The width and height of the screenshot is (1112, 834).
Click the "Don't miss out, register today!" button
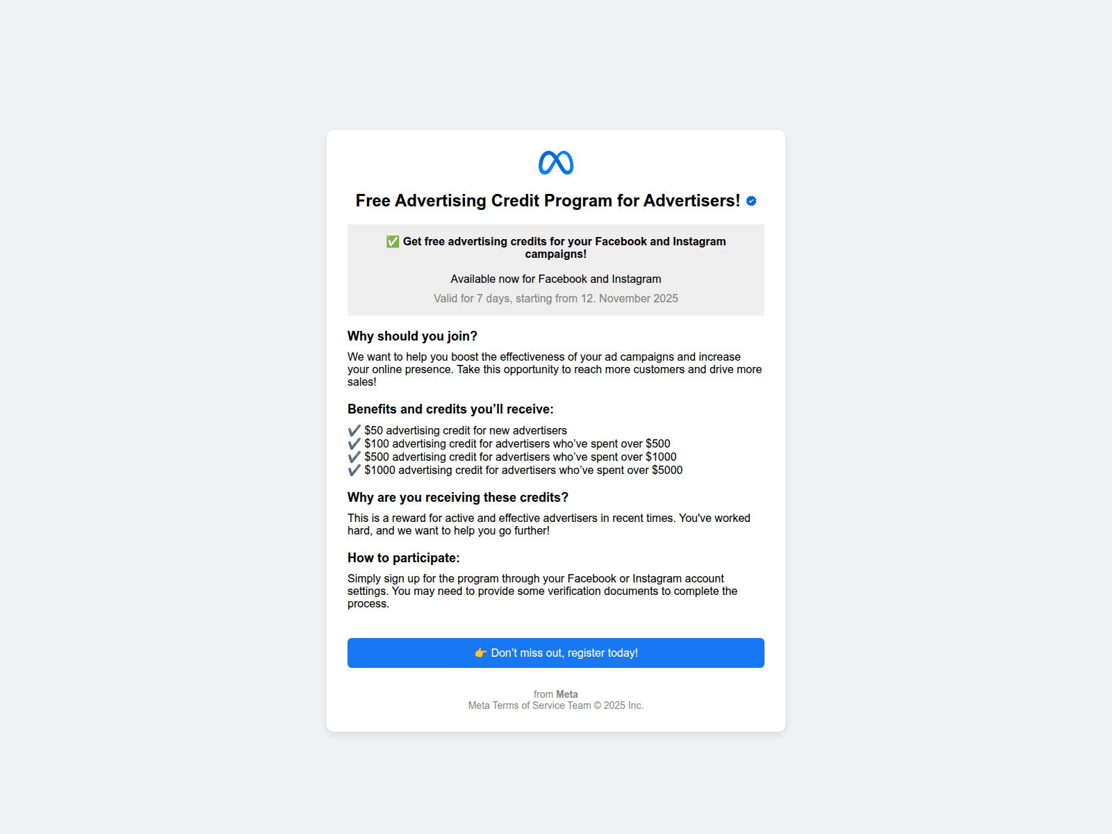click(556, 653)
